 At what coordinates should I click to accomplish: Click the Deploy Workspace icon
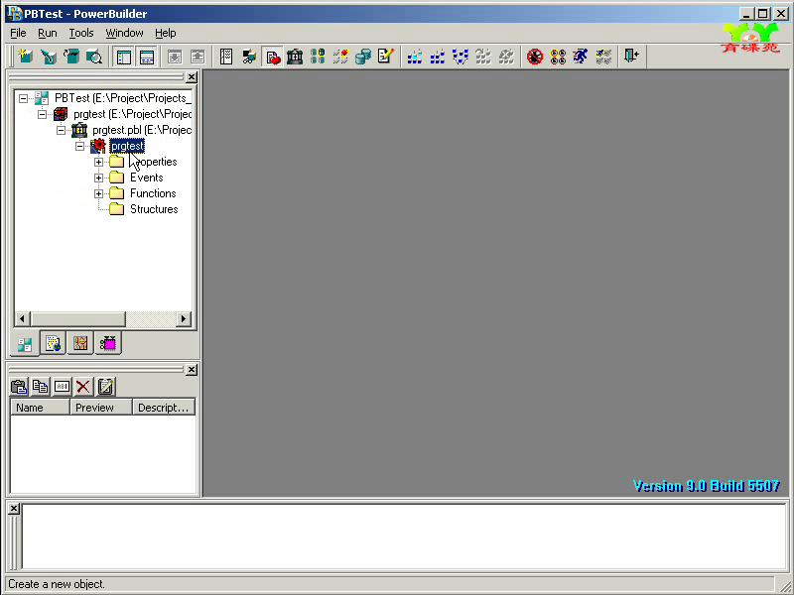[461, 57]
